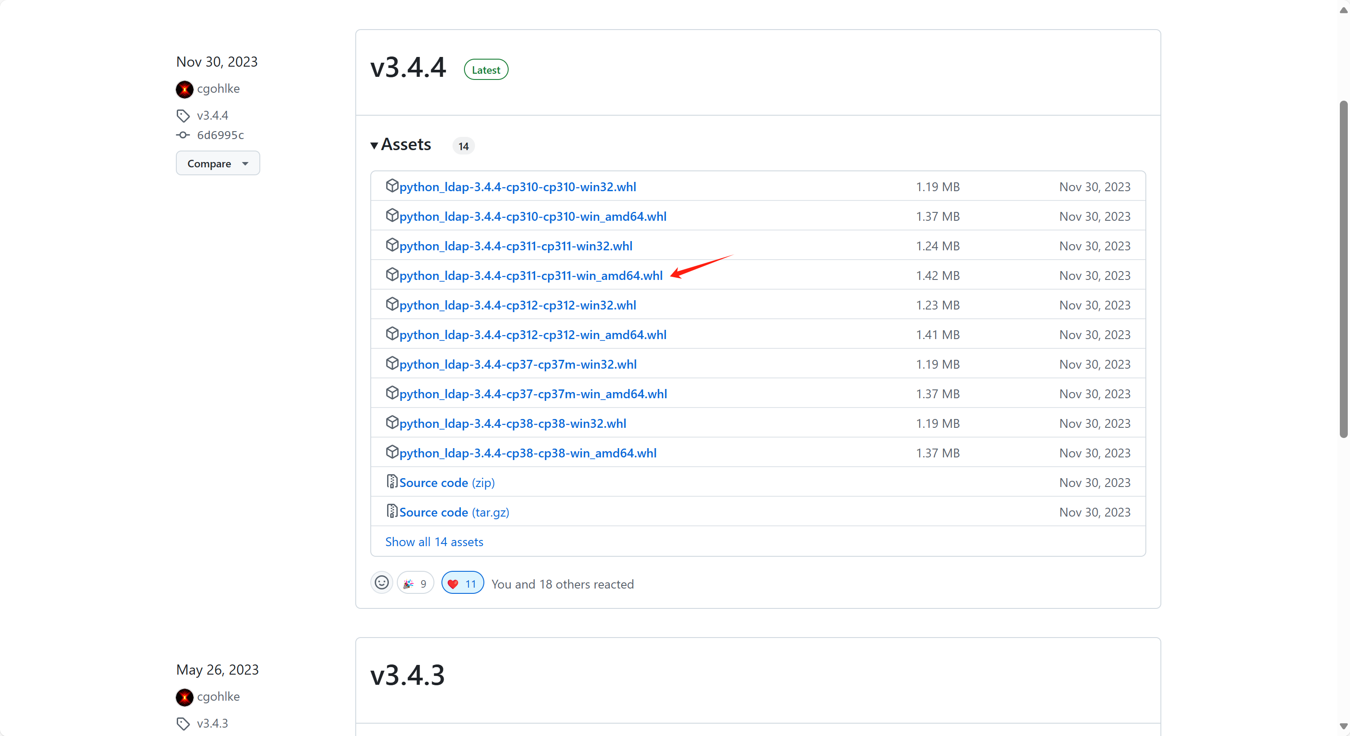1350x736 pixels.
Task: Open commit 6d6995c
Action: [x=220, y=135]
